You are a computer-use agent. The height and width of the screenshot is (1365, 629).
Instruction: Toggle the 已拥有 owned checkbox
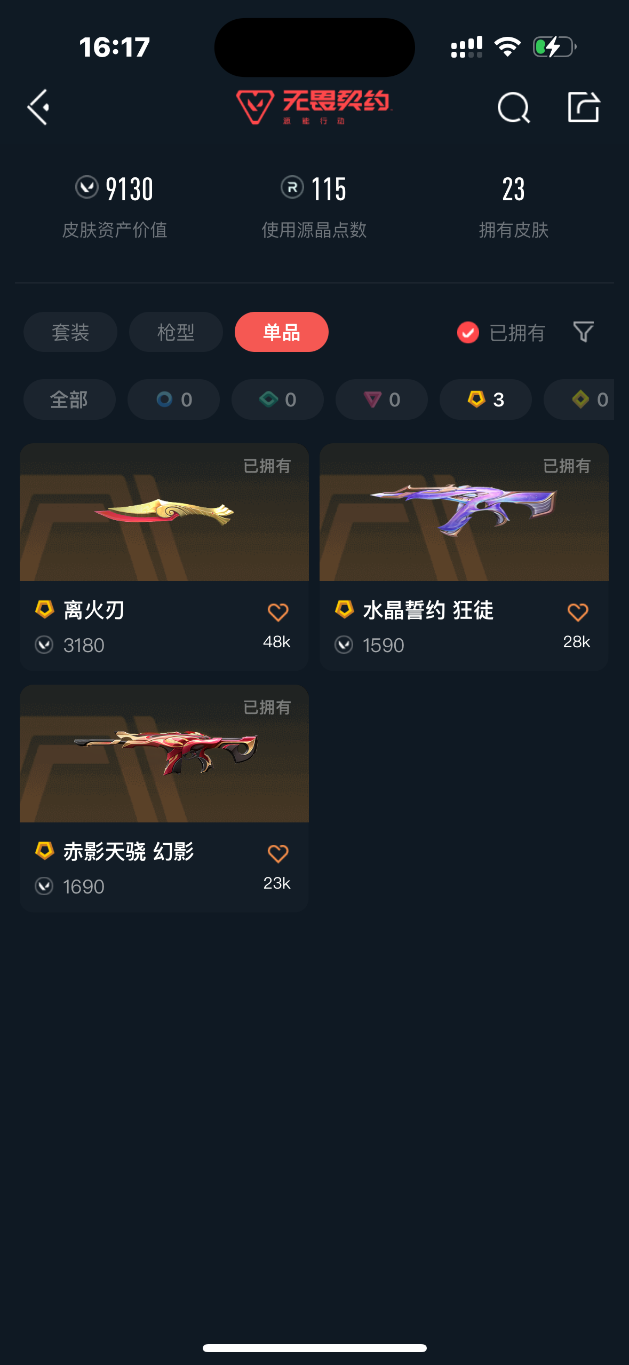click(x=468, y=332)
